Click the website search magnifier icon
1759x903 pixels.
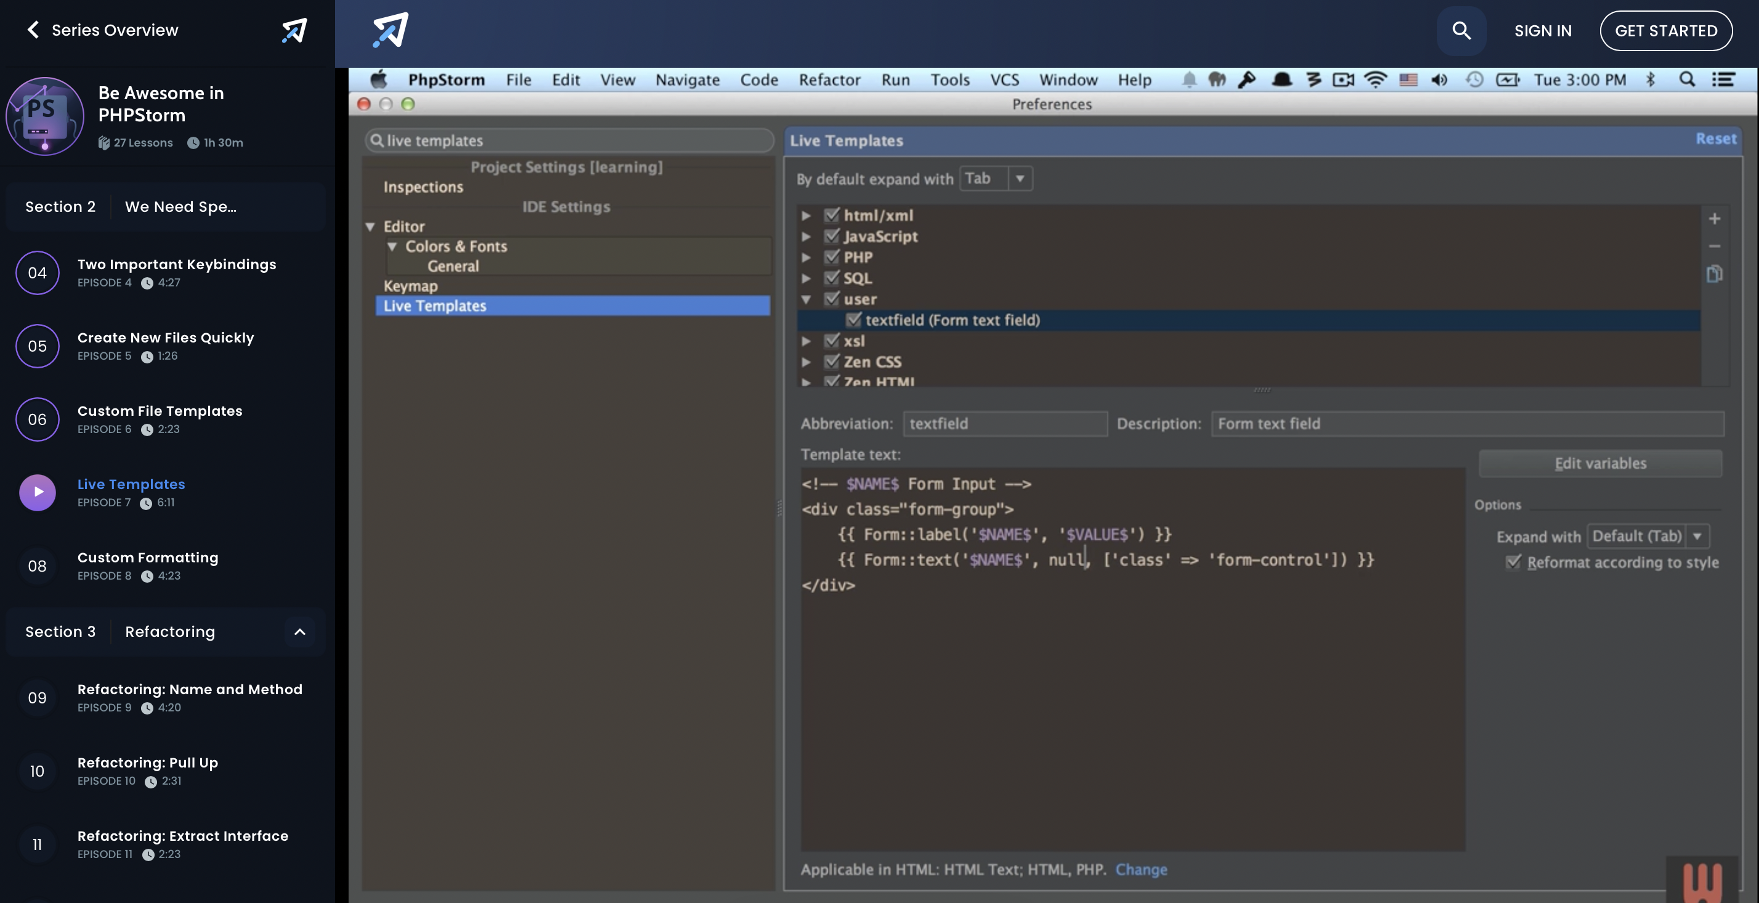pyautogui.click(x=1461, y=31)
